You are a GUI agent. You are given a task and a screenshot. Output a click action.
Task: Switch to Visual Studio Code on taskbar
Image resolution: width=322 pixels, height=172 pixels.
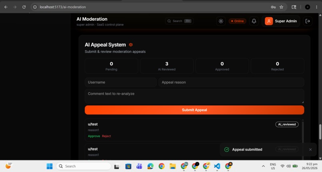pos(217,166)
